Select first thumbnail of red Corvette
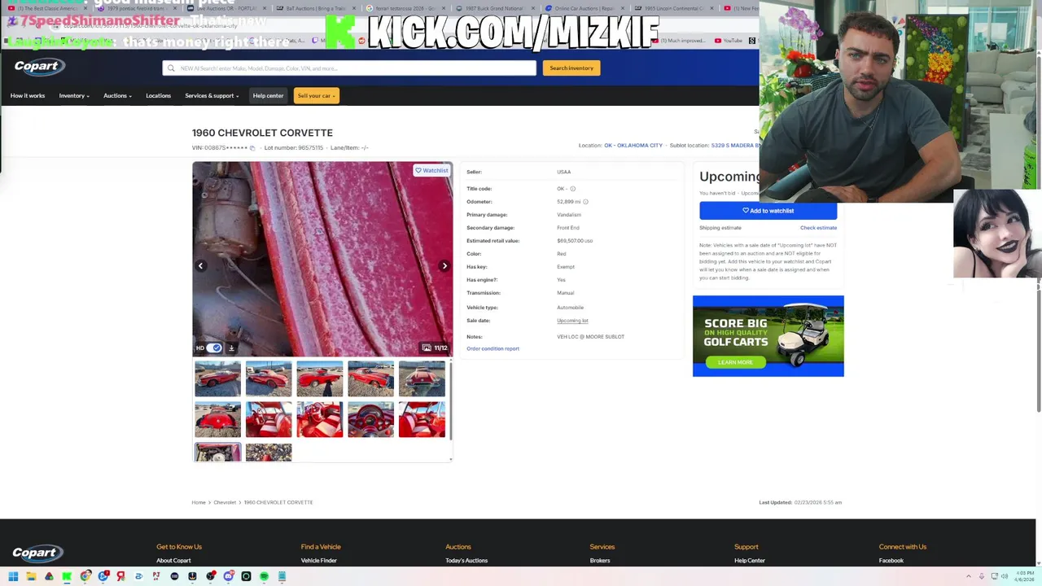This screenshot has width=1042, height=586. 217,378
